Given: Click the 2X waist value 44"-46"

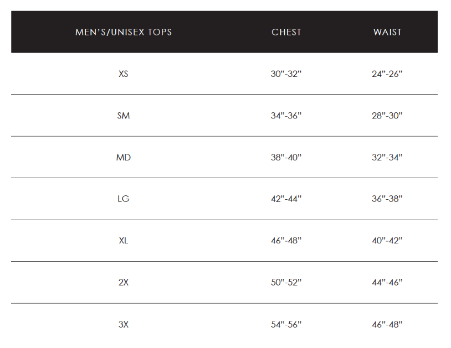Looking at the screenshot, I should coord(387,283).
